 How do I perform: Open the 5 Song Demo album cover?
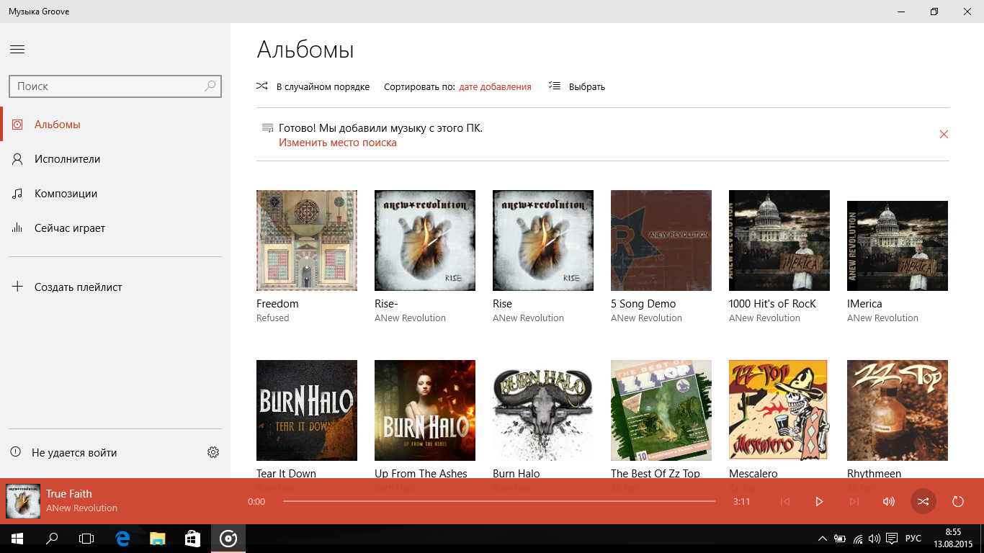coord(661,240)
